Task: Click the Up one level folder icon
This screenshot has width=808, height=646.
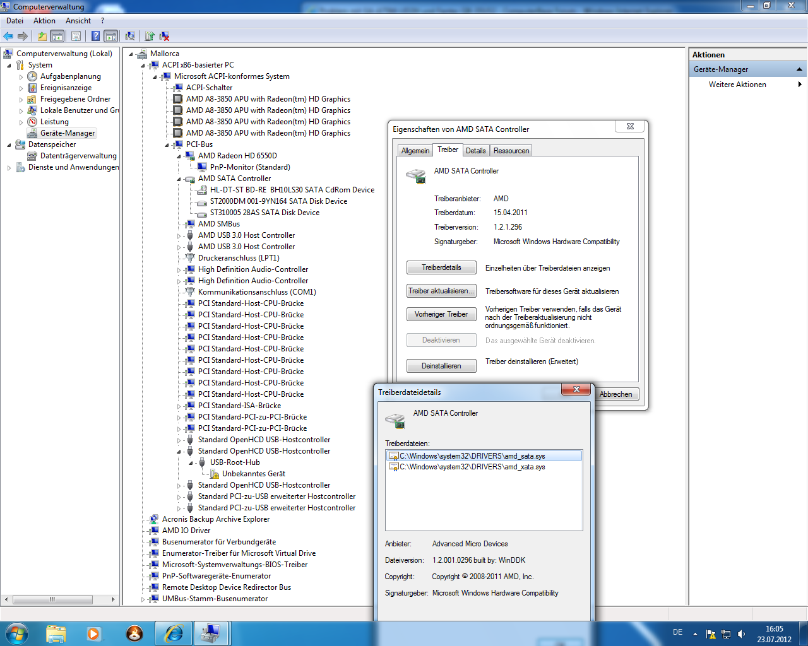Action: pos(42,36)
